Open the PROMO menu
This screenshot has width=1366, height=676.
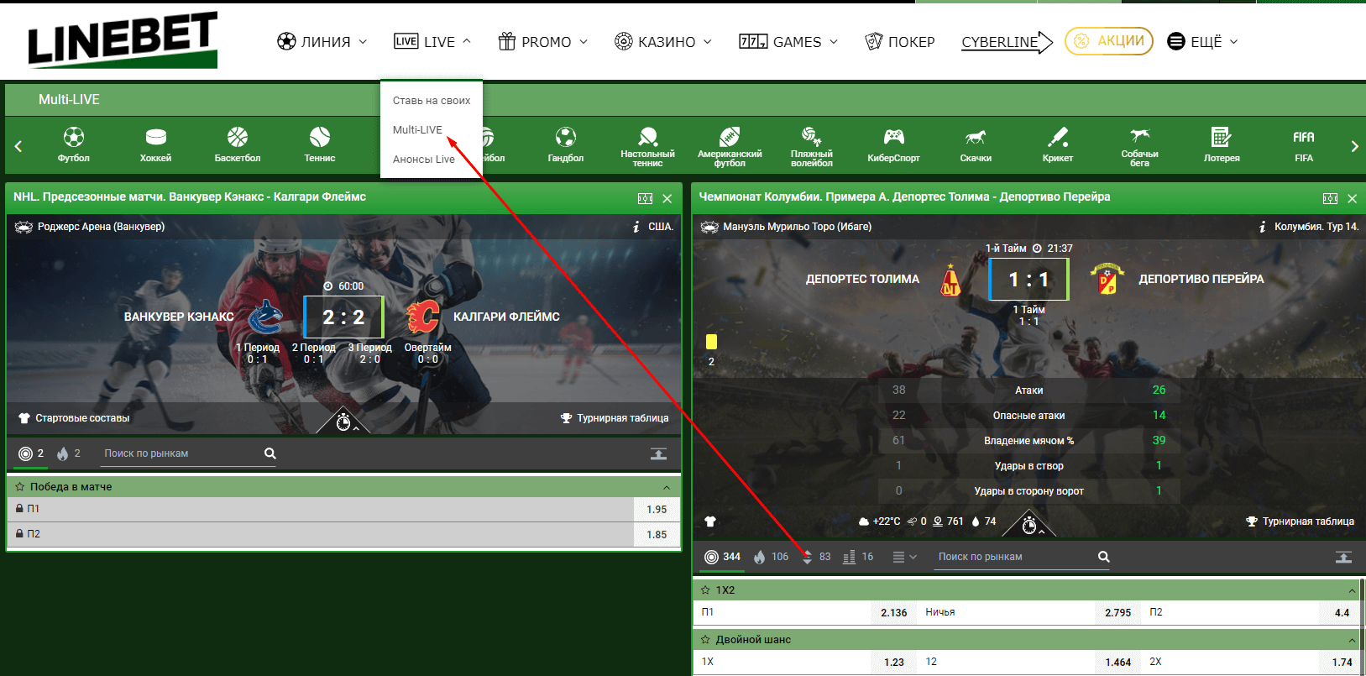tap(542, 41)
